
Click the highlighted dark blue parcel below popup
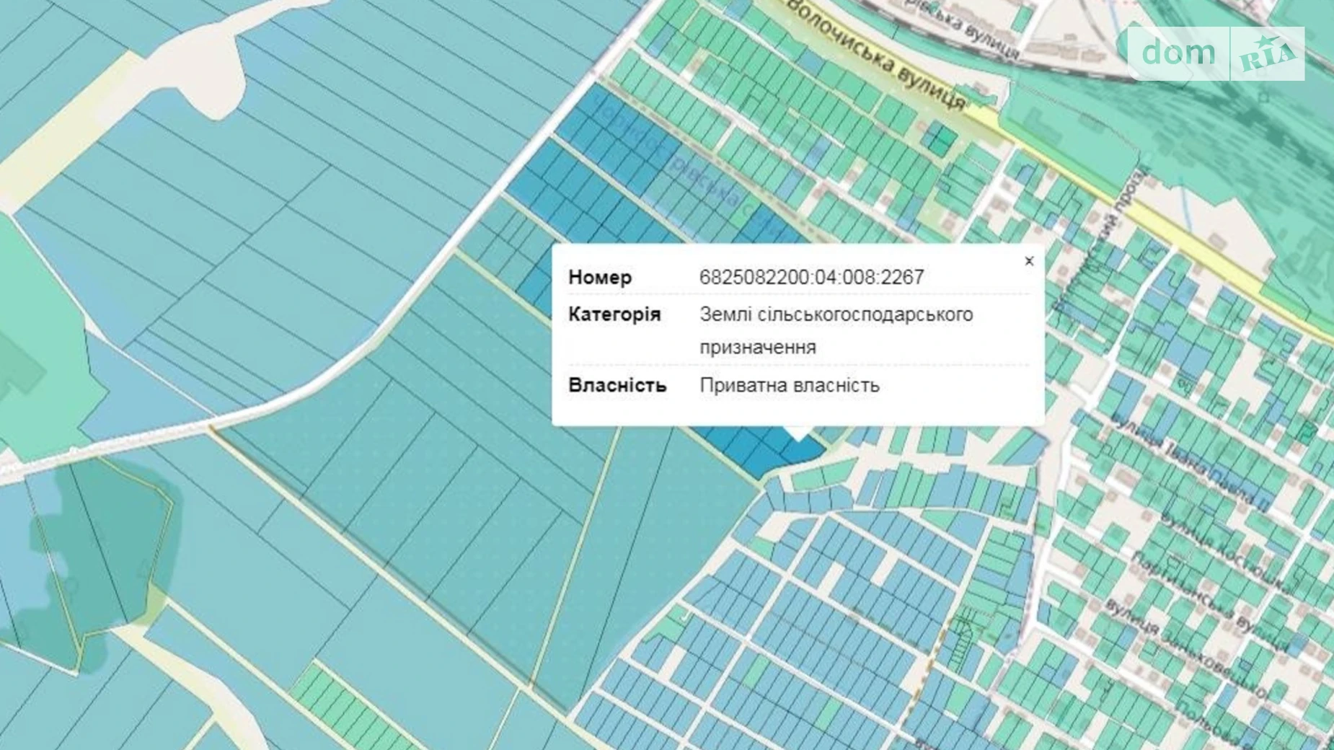pos(757,447)
